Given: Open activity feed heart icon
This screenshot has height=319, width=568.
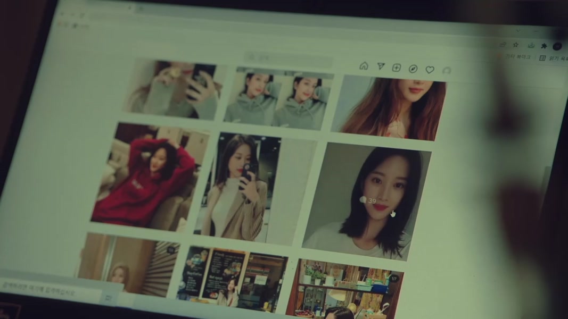Looking at the screenshot, I should click(430, 70).
